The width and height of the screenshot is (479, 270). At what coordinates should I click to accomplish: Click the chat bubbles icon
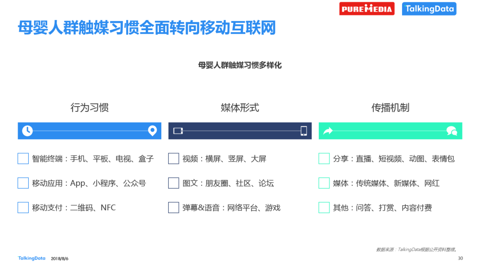point(452,131)
